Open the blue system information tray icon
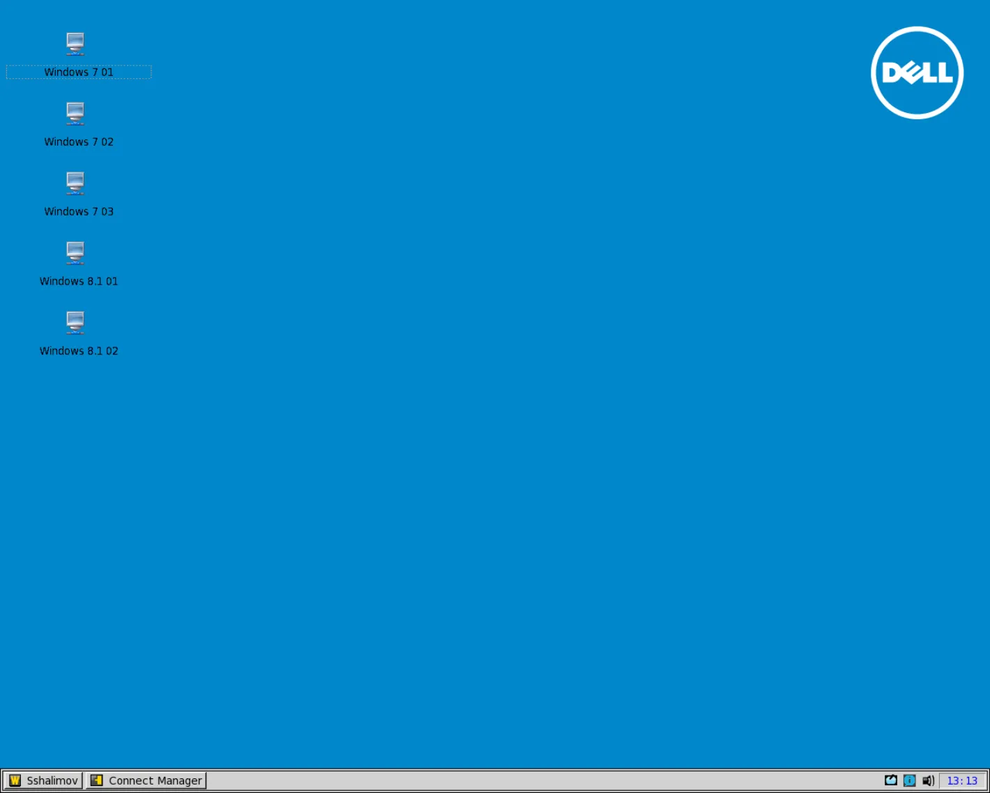 [x=909, y=780]
